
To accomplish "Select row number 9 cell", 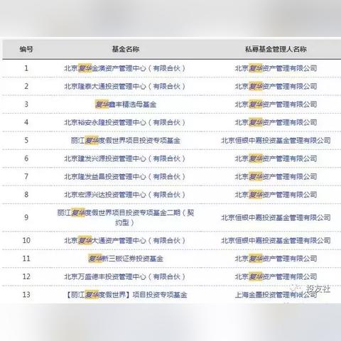I will click(x=26, y=217).
